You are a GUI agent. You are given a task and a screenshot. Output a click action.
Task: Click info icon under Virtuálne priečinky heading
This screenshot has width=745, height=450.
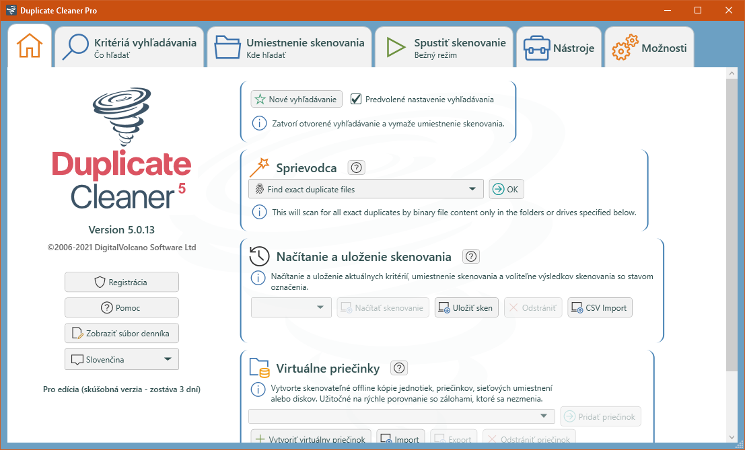pos(258,389)
